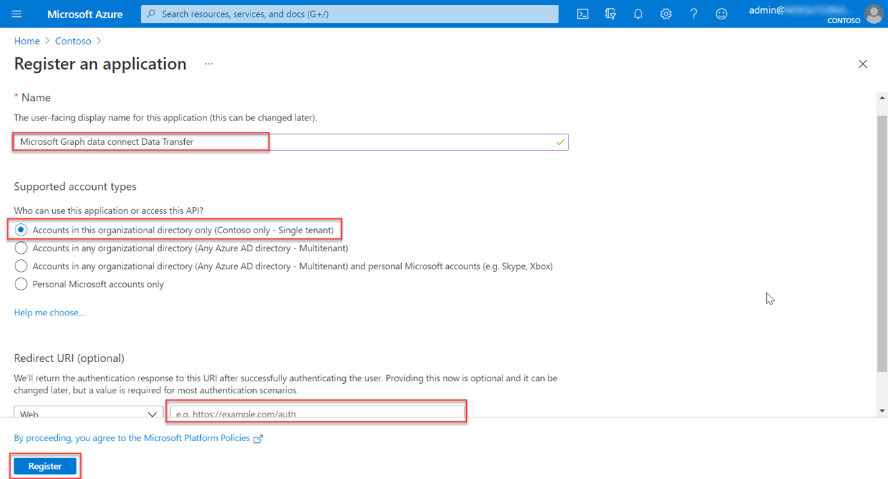This screenshot has height=479, width=888.
Task: Open the Help me choose link
Action: [48, 312]
